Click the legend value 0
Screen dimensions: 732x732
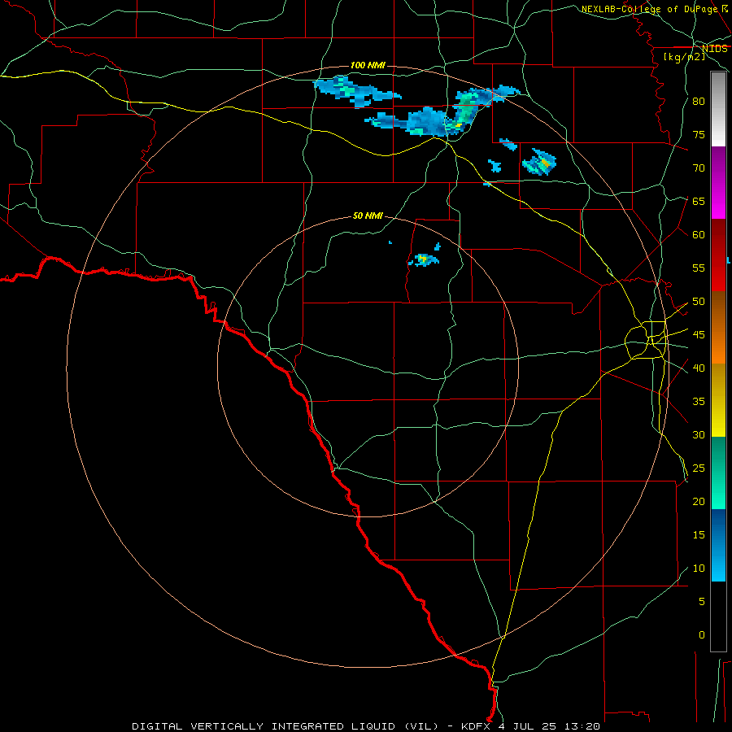pyautogui.click(x=701, y=635)
